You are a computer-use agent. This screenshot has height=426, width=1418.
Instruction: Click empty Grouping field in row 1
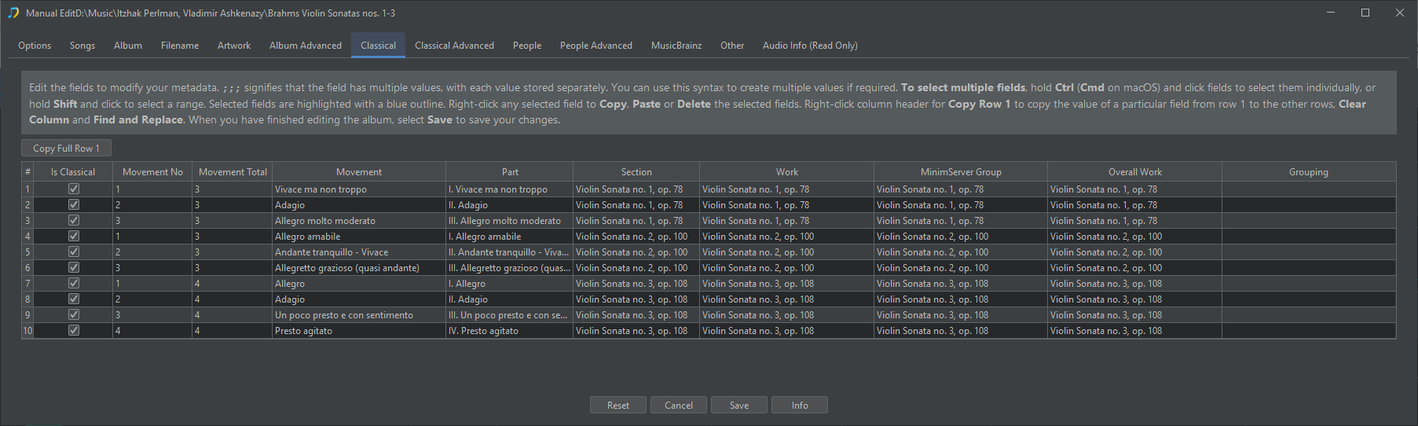1309,189
